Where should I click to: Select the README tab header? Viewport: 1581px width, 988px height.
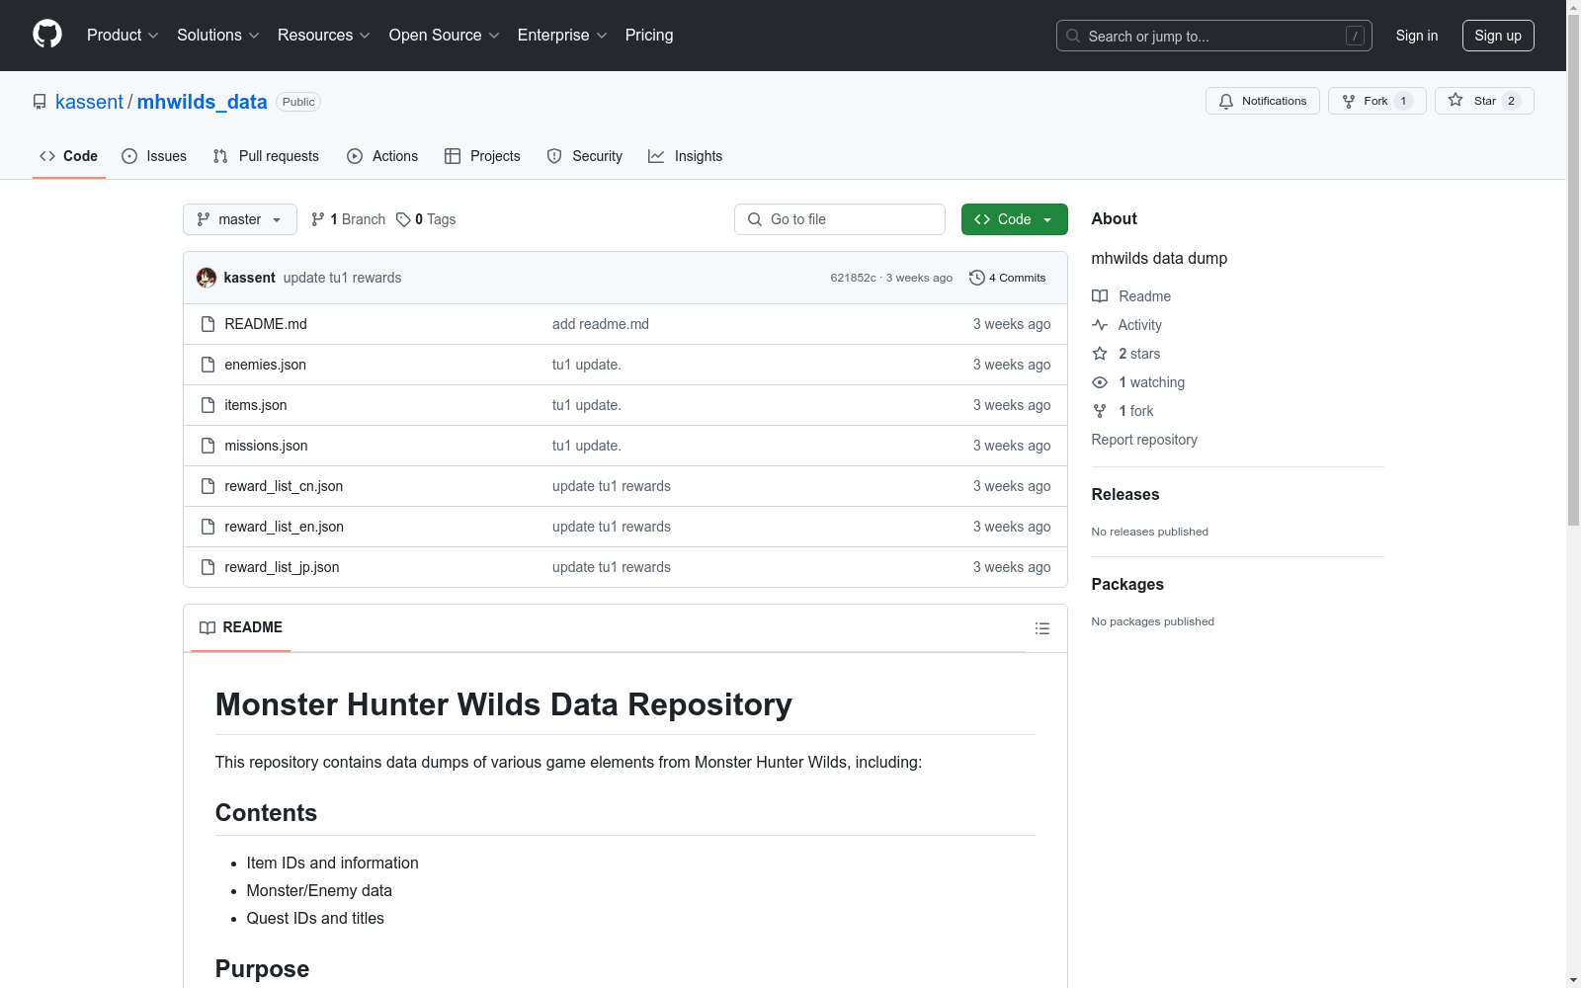241,627
